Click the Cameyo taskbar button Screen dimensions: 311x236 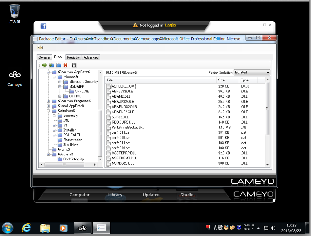[x=82, y=228]
